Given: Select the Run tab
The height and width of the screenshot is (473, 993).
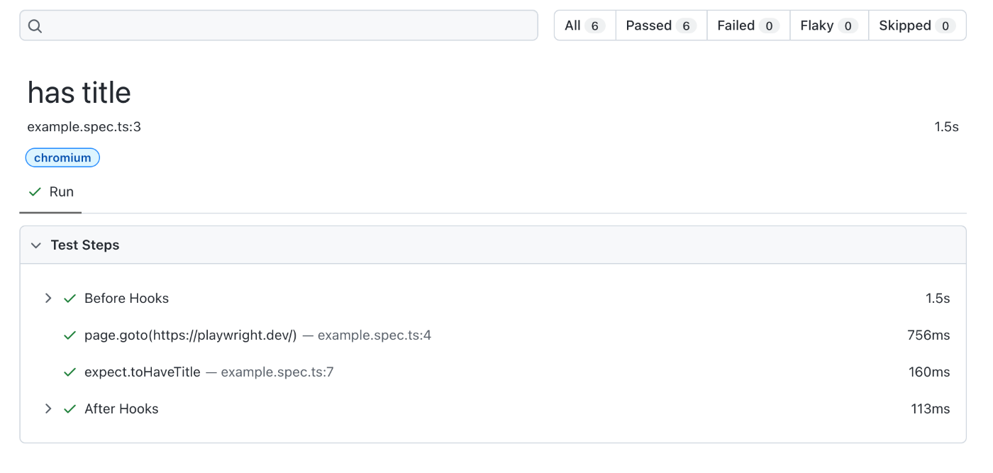Looking at the screenshot, I should click(50, 192).
